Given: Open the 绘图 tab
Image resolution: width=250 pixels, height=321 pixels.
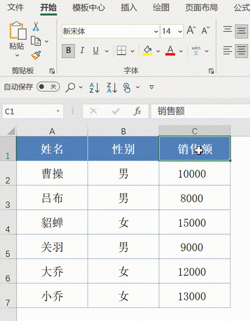Looking at the screenshot, I should (161, 8).
